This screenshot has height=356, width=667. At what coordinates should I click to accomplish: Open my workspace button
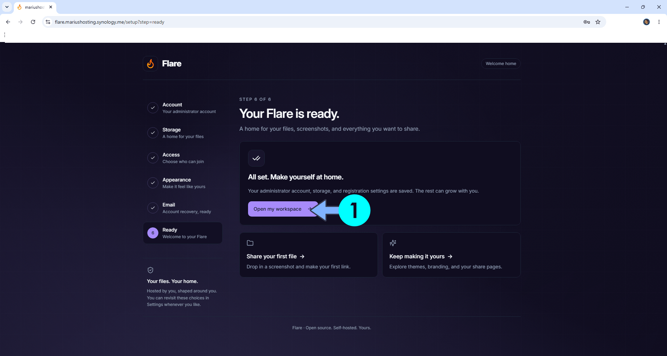point(283,209)
